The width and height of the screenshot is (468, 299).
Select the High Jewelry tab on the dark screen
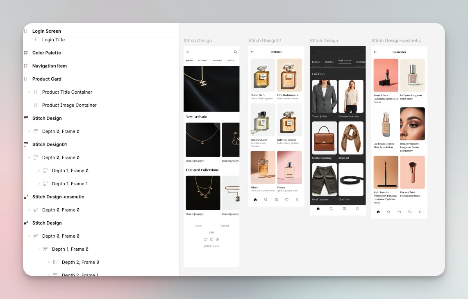coord(345,61)
